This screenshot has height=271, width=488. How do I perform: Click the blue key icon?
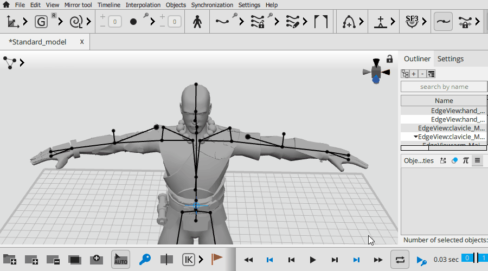coord(145,260)
